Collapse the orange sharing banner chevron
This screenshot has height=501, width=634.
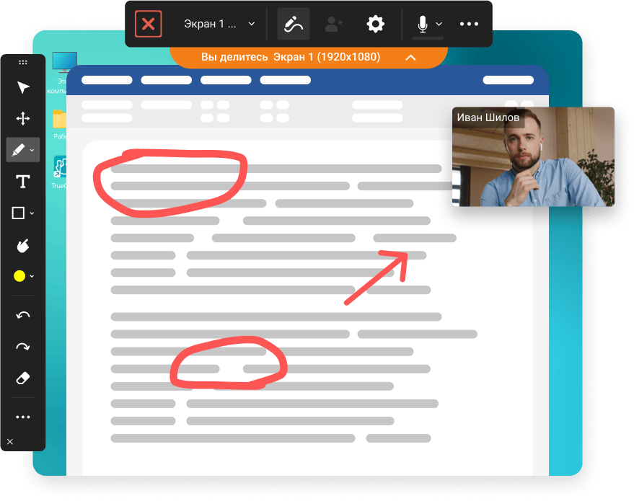pyautogui.click(x=410, y=57)
